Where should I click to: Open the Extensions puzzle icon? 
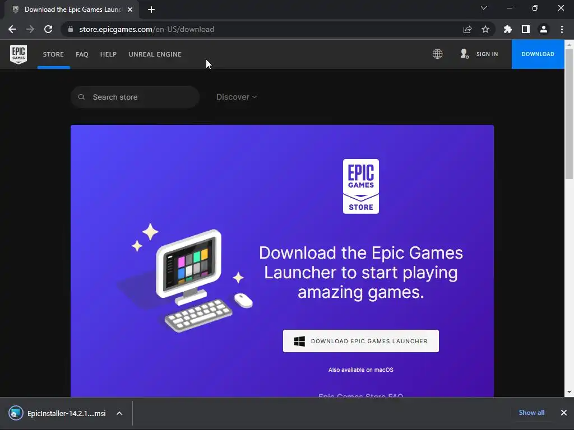point(508,29)
